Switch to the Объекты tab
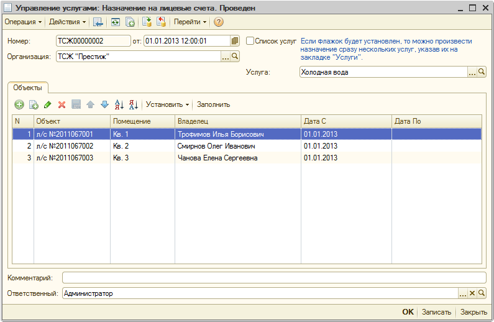 27,88
